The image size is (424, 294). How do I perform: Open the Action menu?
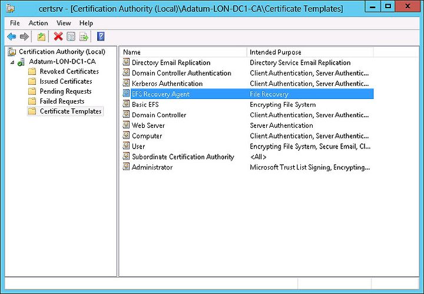38,23
